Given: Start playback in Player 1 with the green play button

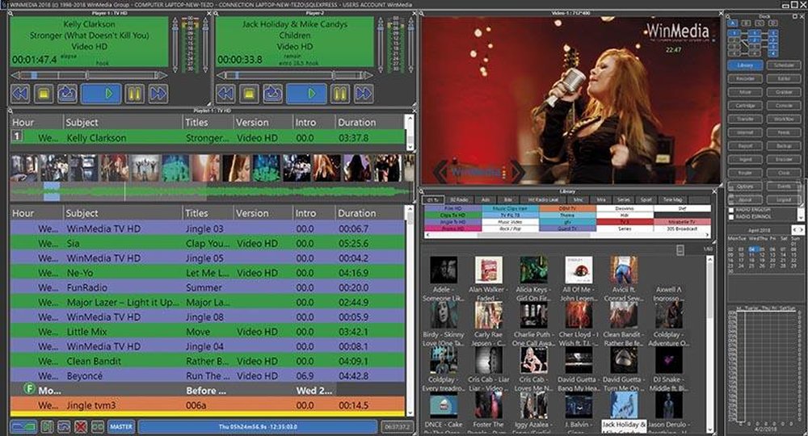Looking at the screenshot, I should pyautogui.click(x=102, y=94).
